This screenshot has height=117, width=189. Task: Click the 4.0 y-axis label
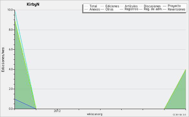tap(11, 69)
